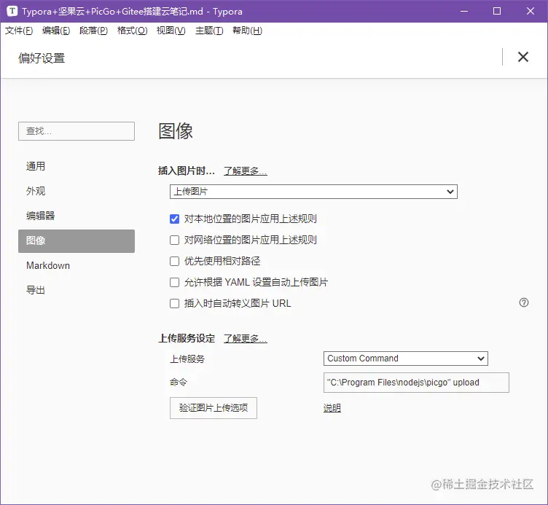
Task: Enable 允许根据 YAML 设置自动上传图片
Action: [174, 283]
